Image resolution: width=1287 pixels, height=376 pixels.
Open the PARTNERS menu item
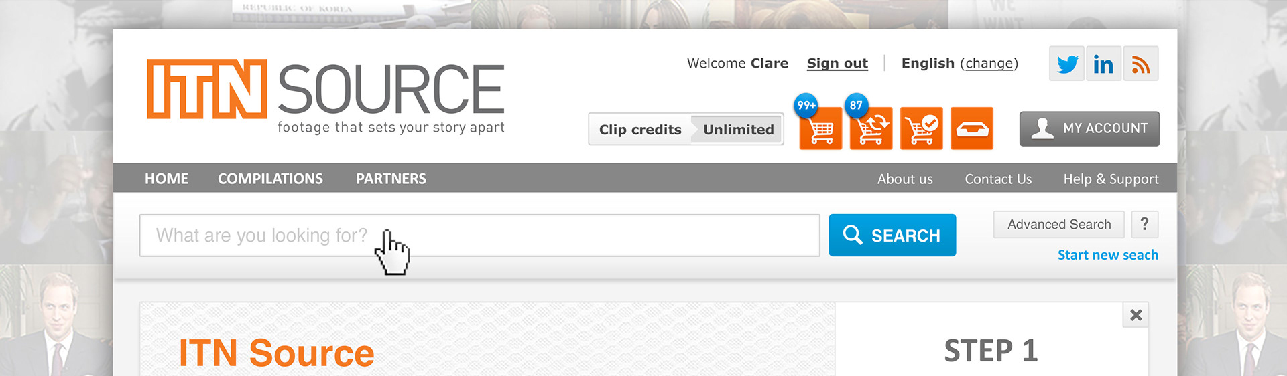[391, 179]
